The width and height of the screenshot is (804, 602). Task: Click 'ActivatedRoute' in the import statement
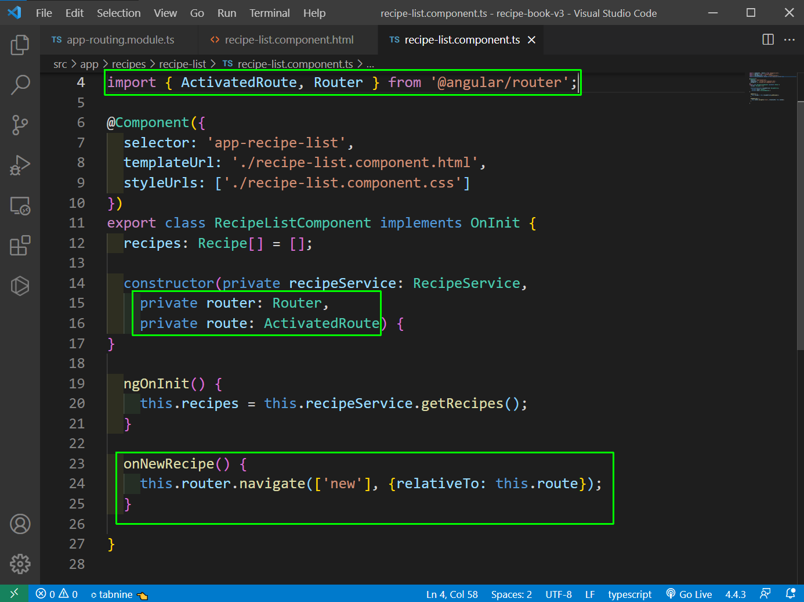(x=239, y=82)
